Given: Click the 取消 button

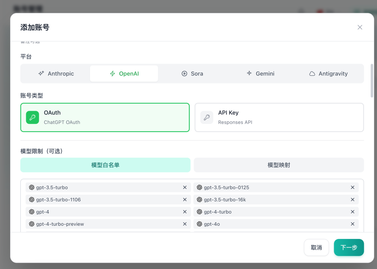Looking at the screenshot, I should pos(316,247).
